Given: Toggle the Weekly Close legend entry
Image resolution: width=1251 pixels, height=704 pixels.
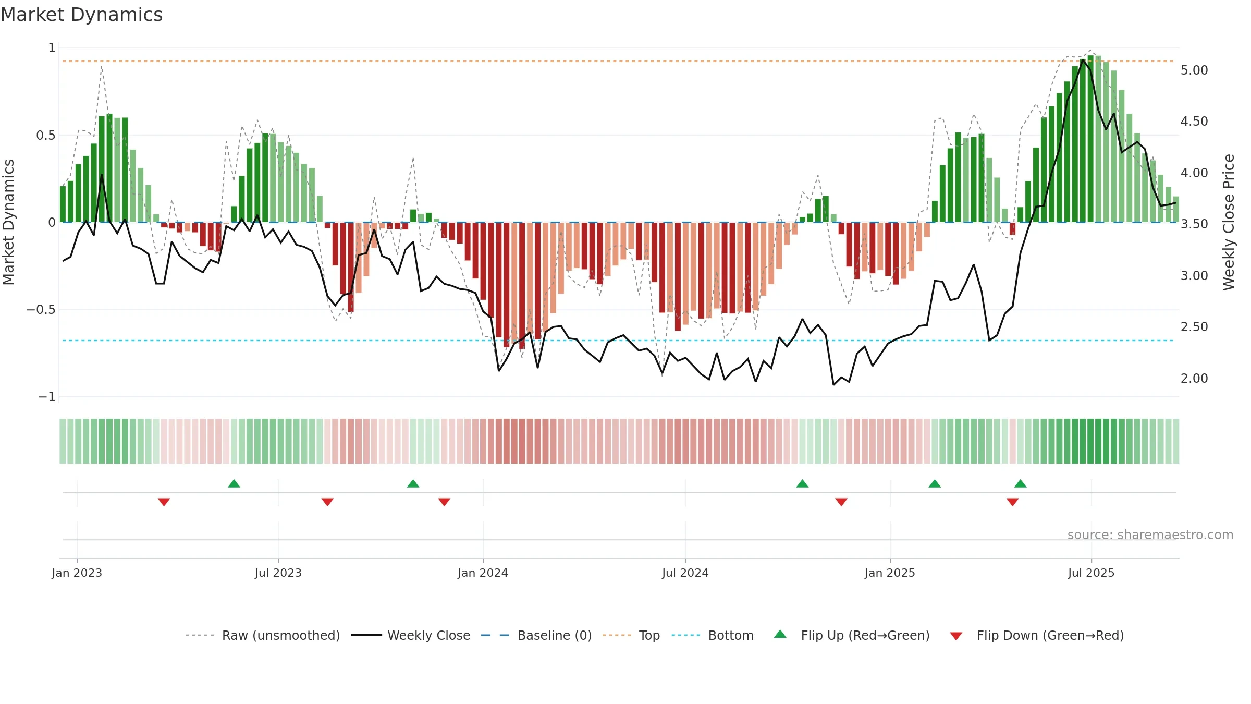Looking at the screenshot, I should point(410,635).
